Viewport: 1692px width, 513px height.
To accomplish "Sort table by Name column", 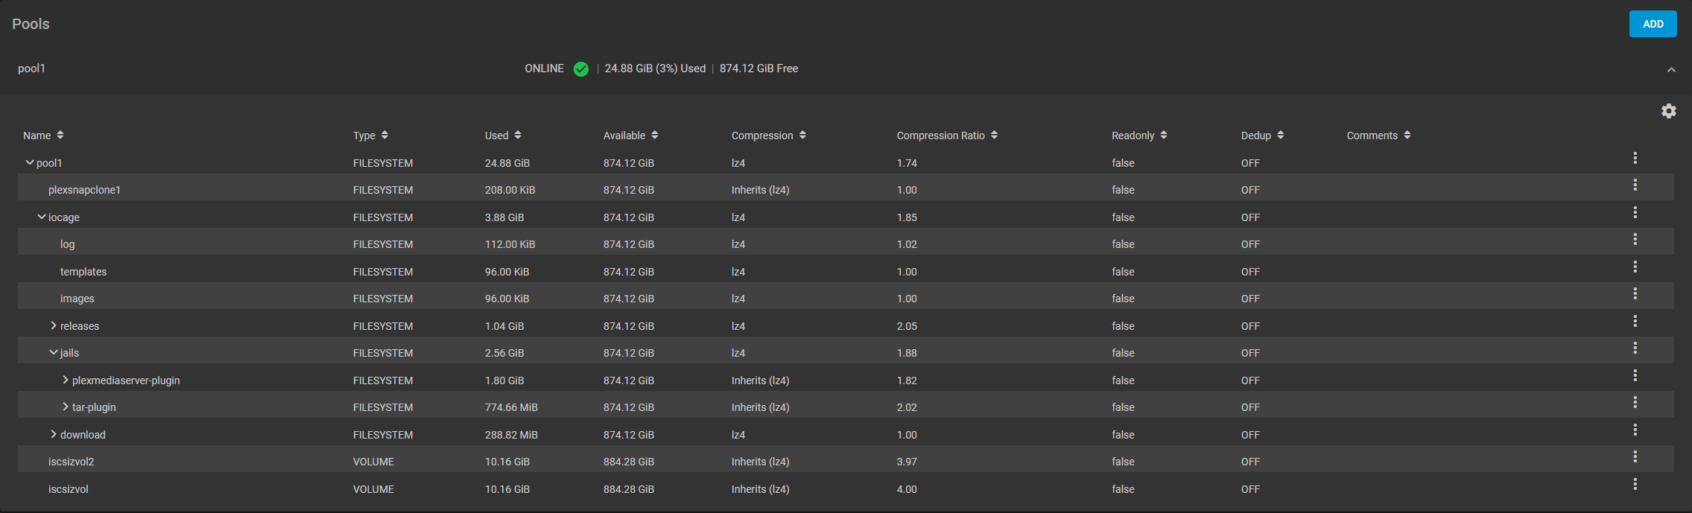I will [x=43, y=136].
